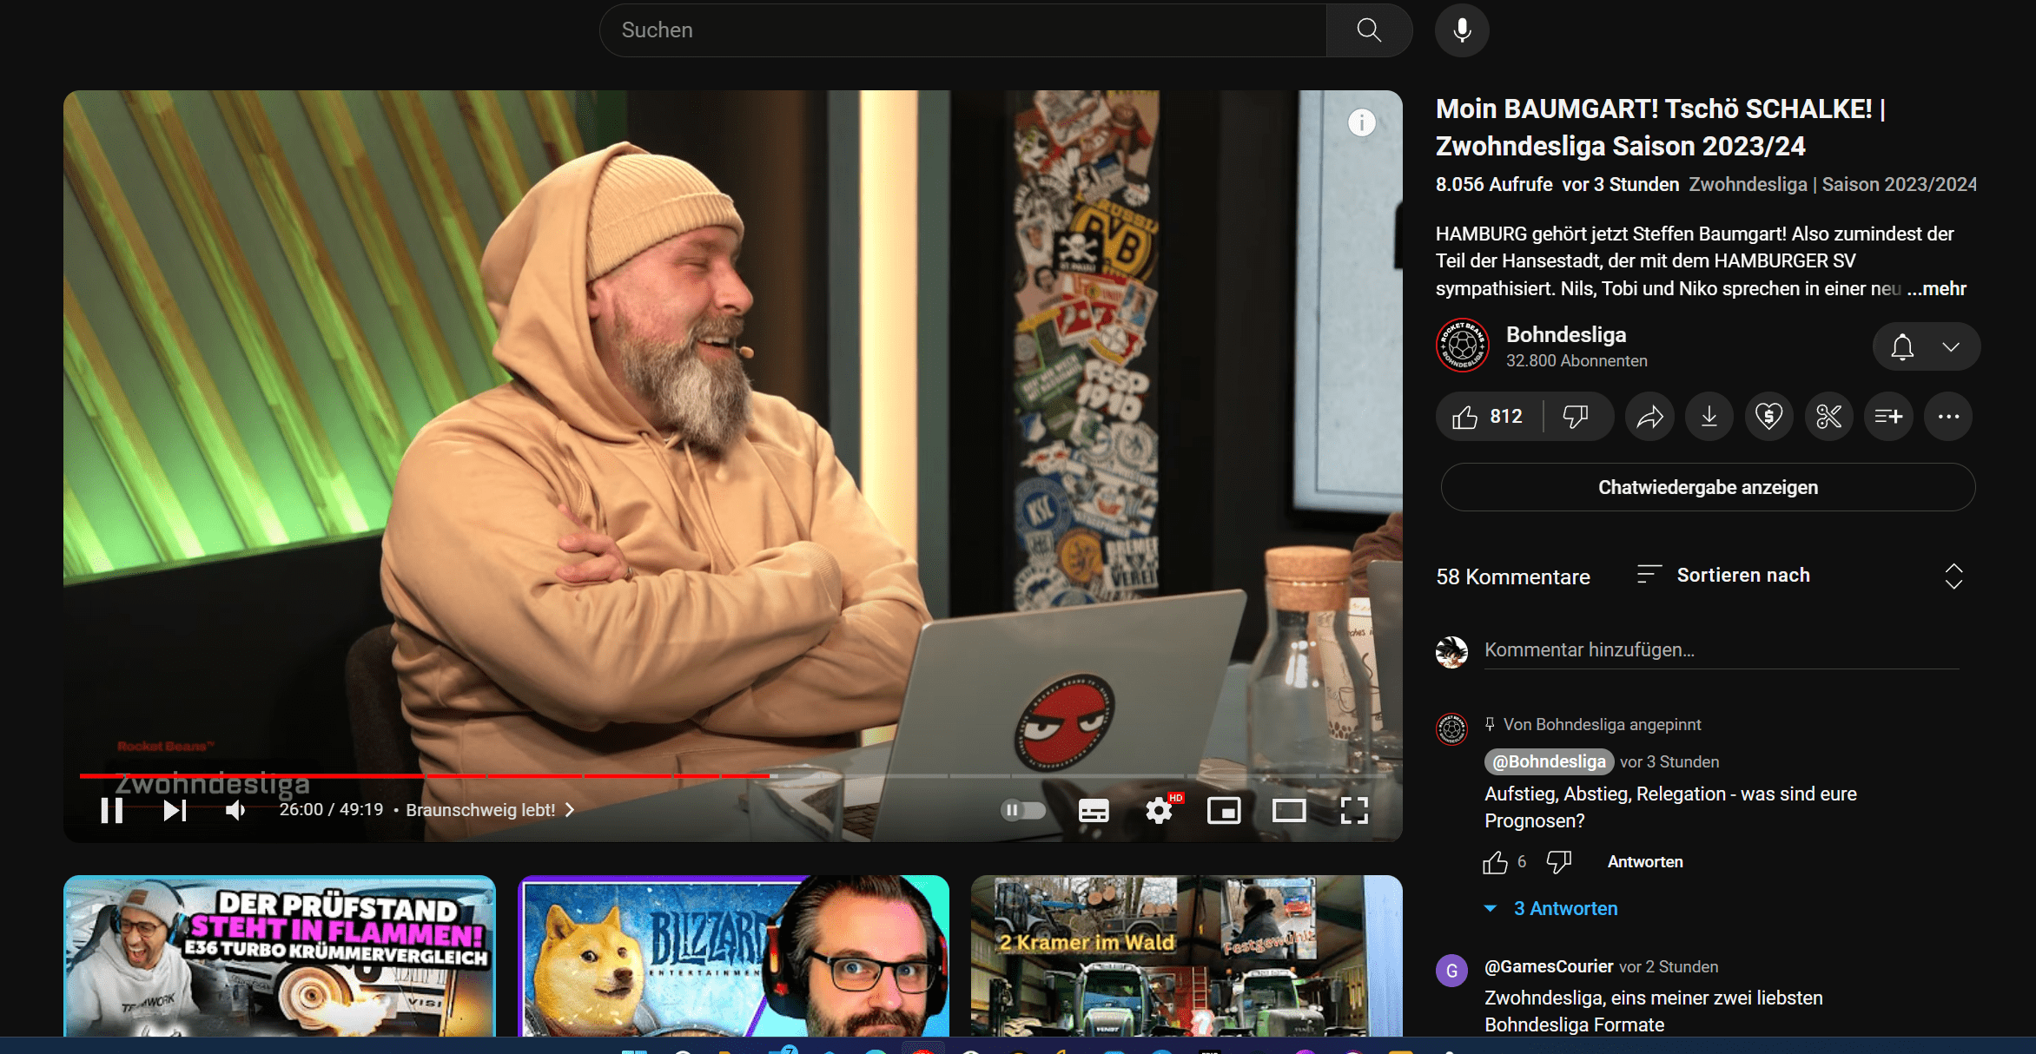Screen dimensions: 2036x1054
Task: Collapse comments with up-down chevron
Action: [1953, 576]
